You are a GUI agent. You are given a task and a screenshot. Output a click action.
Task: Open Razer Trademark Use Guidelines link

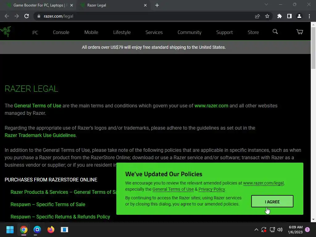pyautogui.click(x=40, y=135)
